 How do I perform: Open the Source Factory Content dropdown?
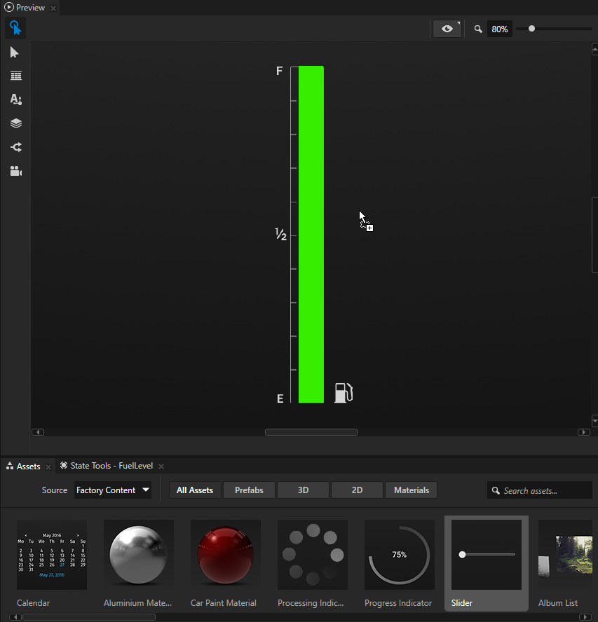coord(113,490)
